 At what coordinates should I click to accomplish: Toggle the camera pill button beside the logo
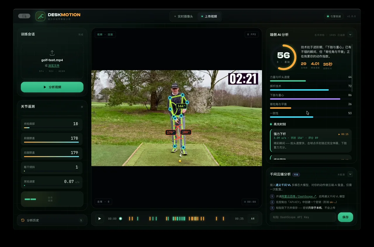[24, 16]
